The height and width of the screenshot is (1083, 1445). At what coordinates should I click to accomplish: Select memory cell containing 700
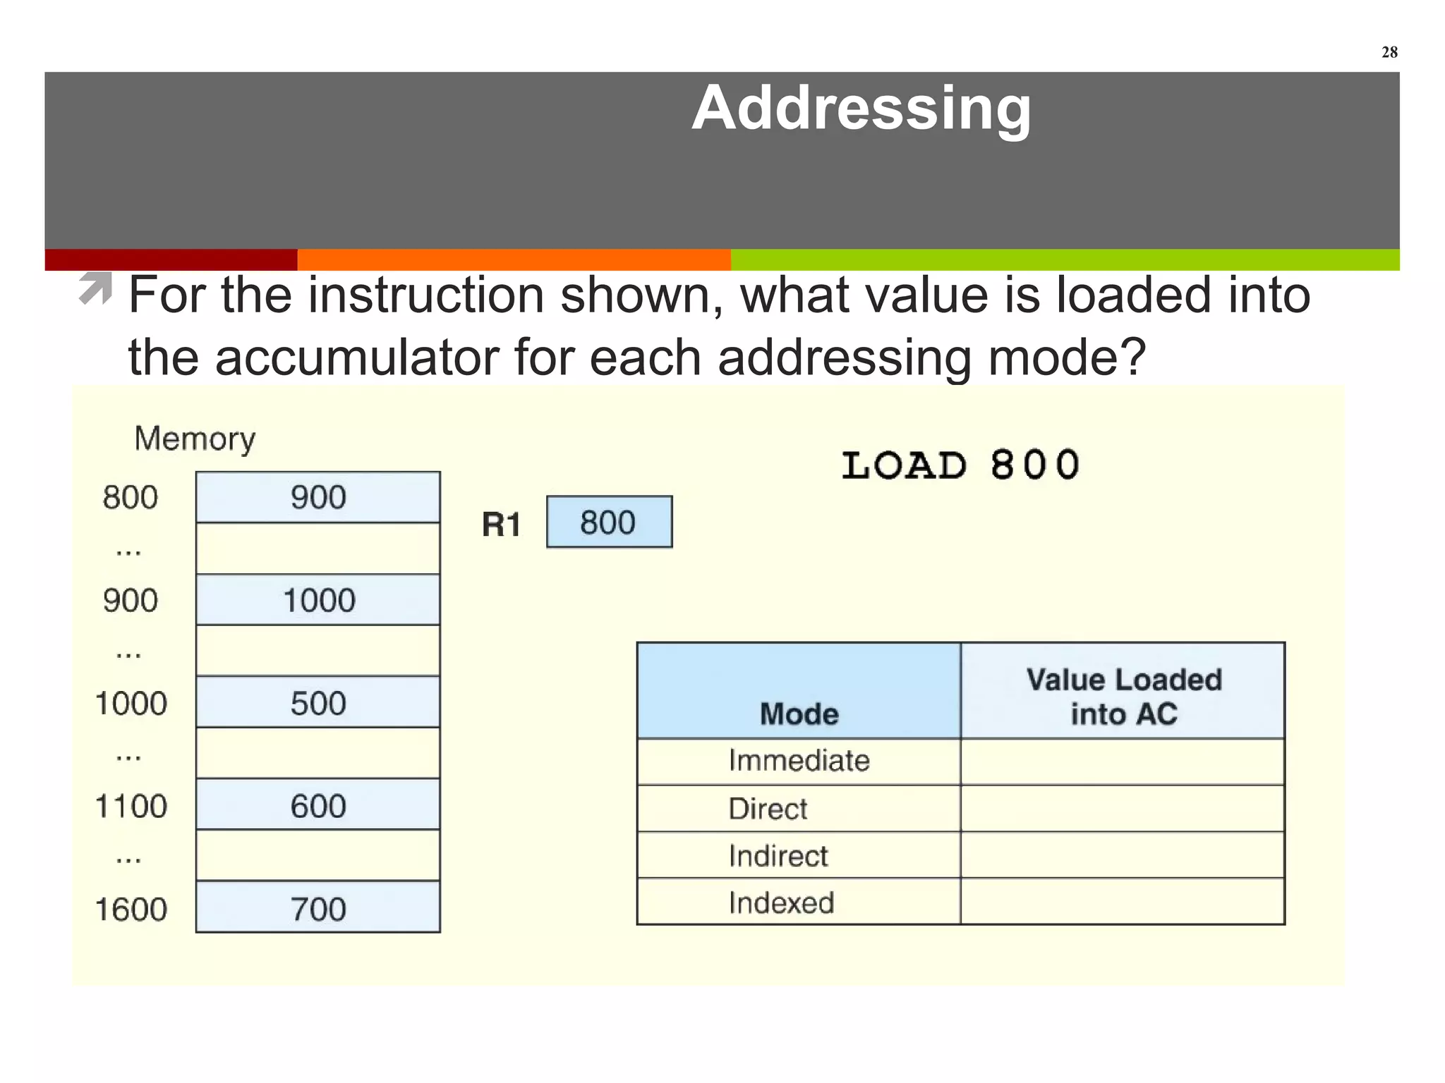(318, 907)
